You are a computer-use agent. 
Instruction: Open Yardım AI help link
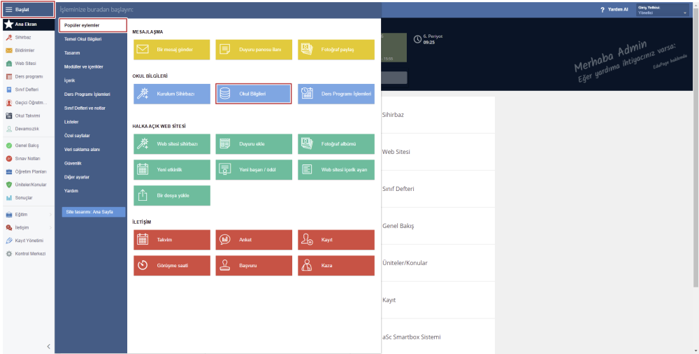pyautogui.click(x=614, y=9)
